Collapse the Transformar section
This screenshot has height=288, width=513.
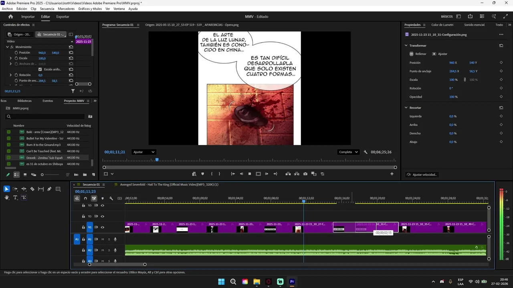click(406, 46)
